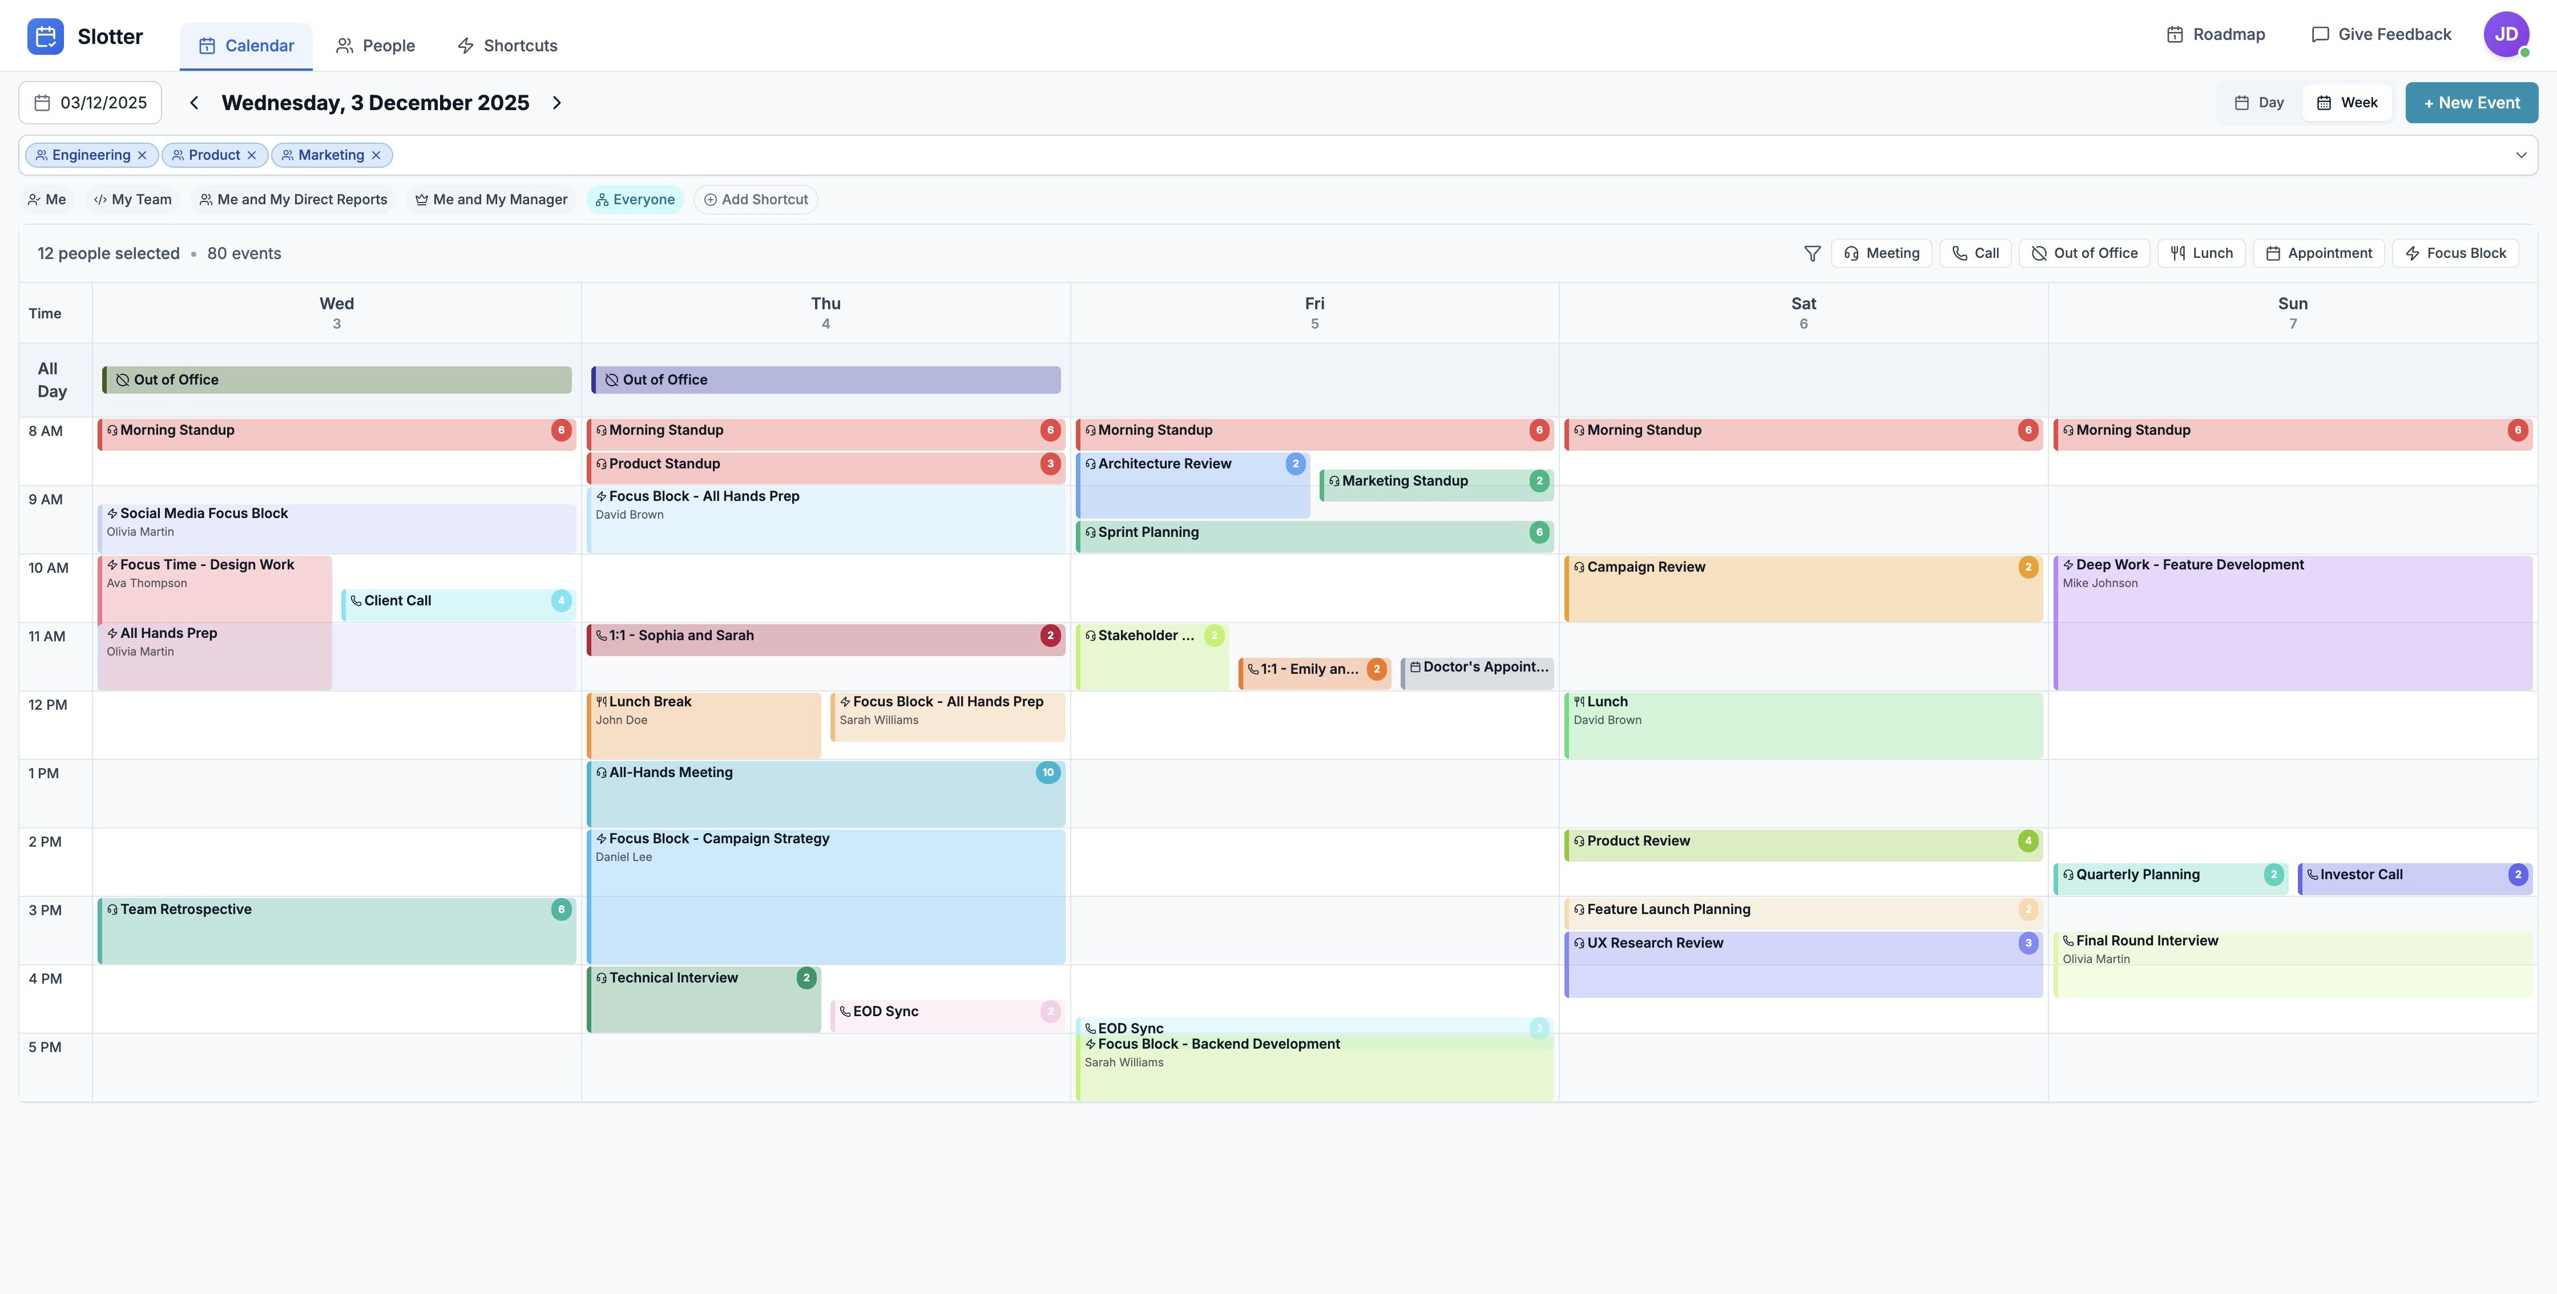Go to previous day arrow

click(x=195, y=103)
